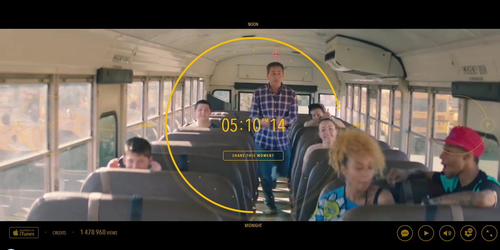The image size is (500, 250).
Task: Mute the sound with speaker icon
Action: (447, 233)
